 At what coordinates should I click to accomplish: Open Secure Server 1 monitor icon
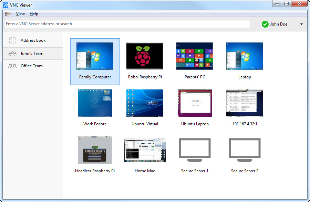pos(195,150)
